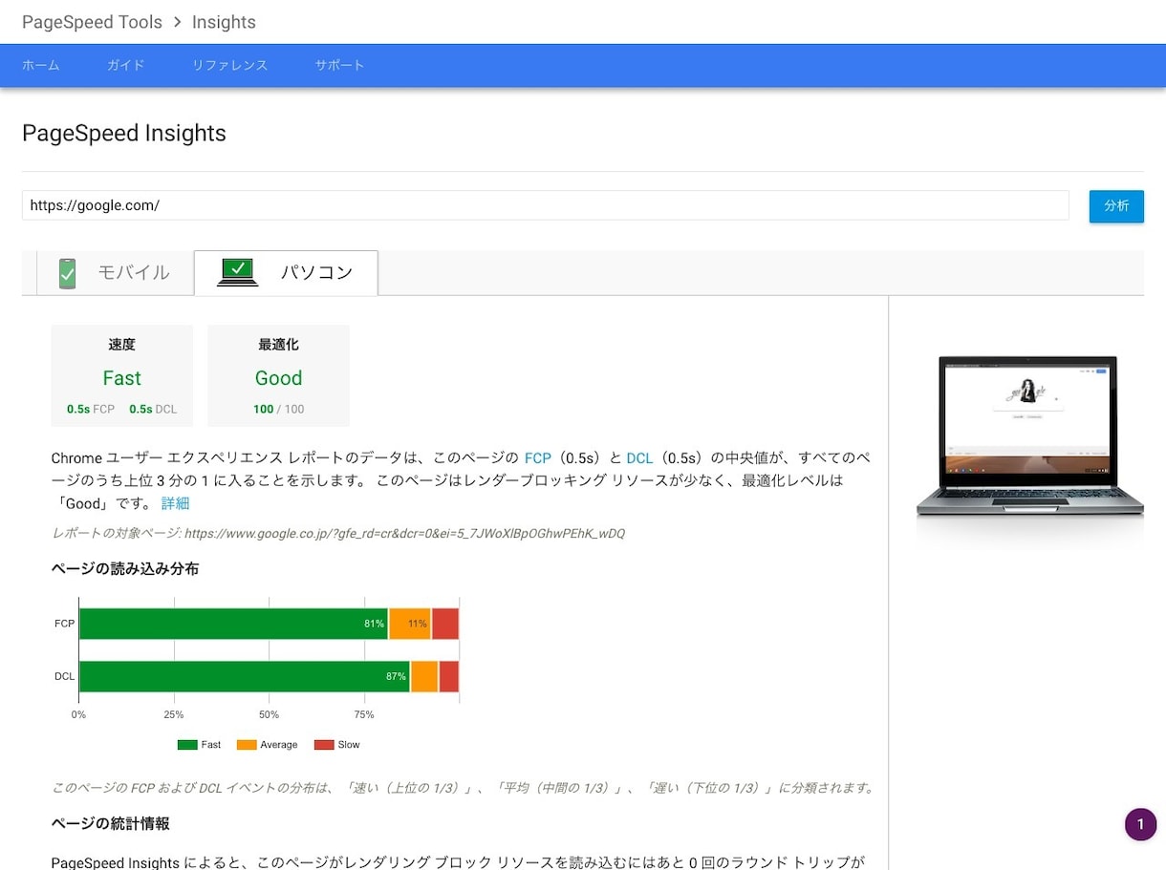Click the purple notification badge showing 1
Viewport: 1166px width, 870px height.
point(1140,824)
